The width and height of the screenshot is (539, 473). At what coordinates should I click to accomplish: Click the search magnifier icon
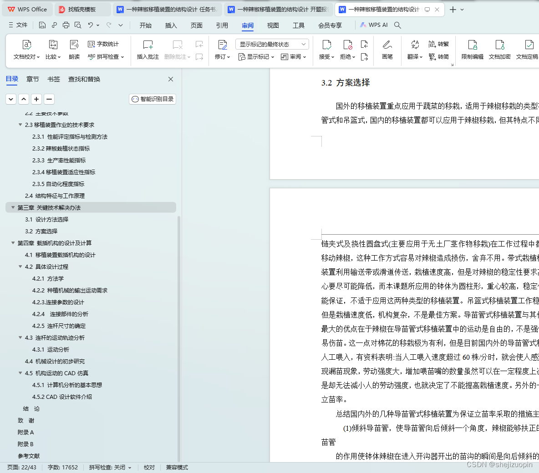coord(397,25)
